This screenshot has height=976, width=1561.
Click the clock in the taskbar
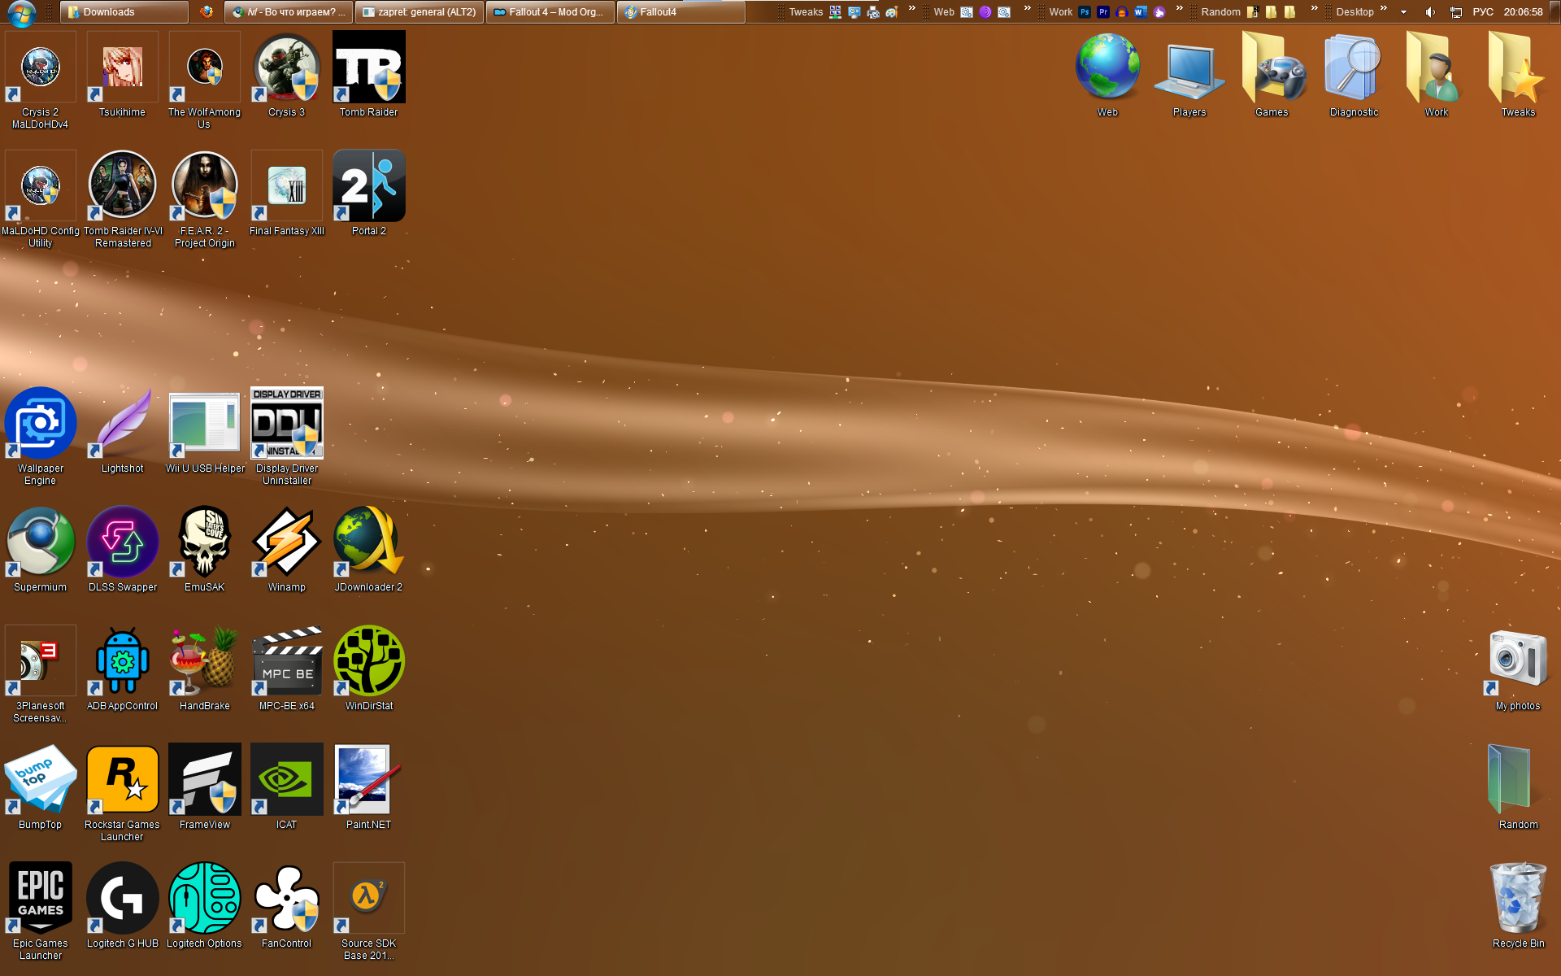[1523, 12]
